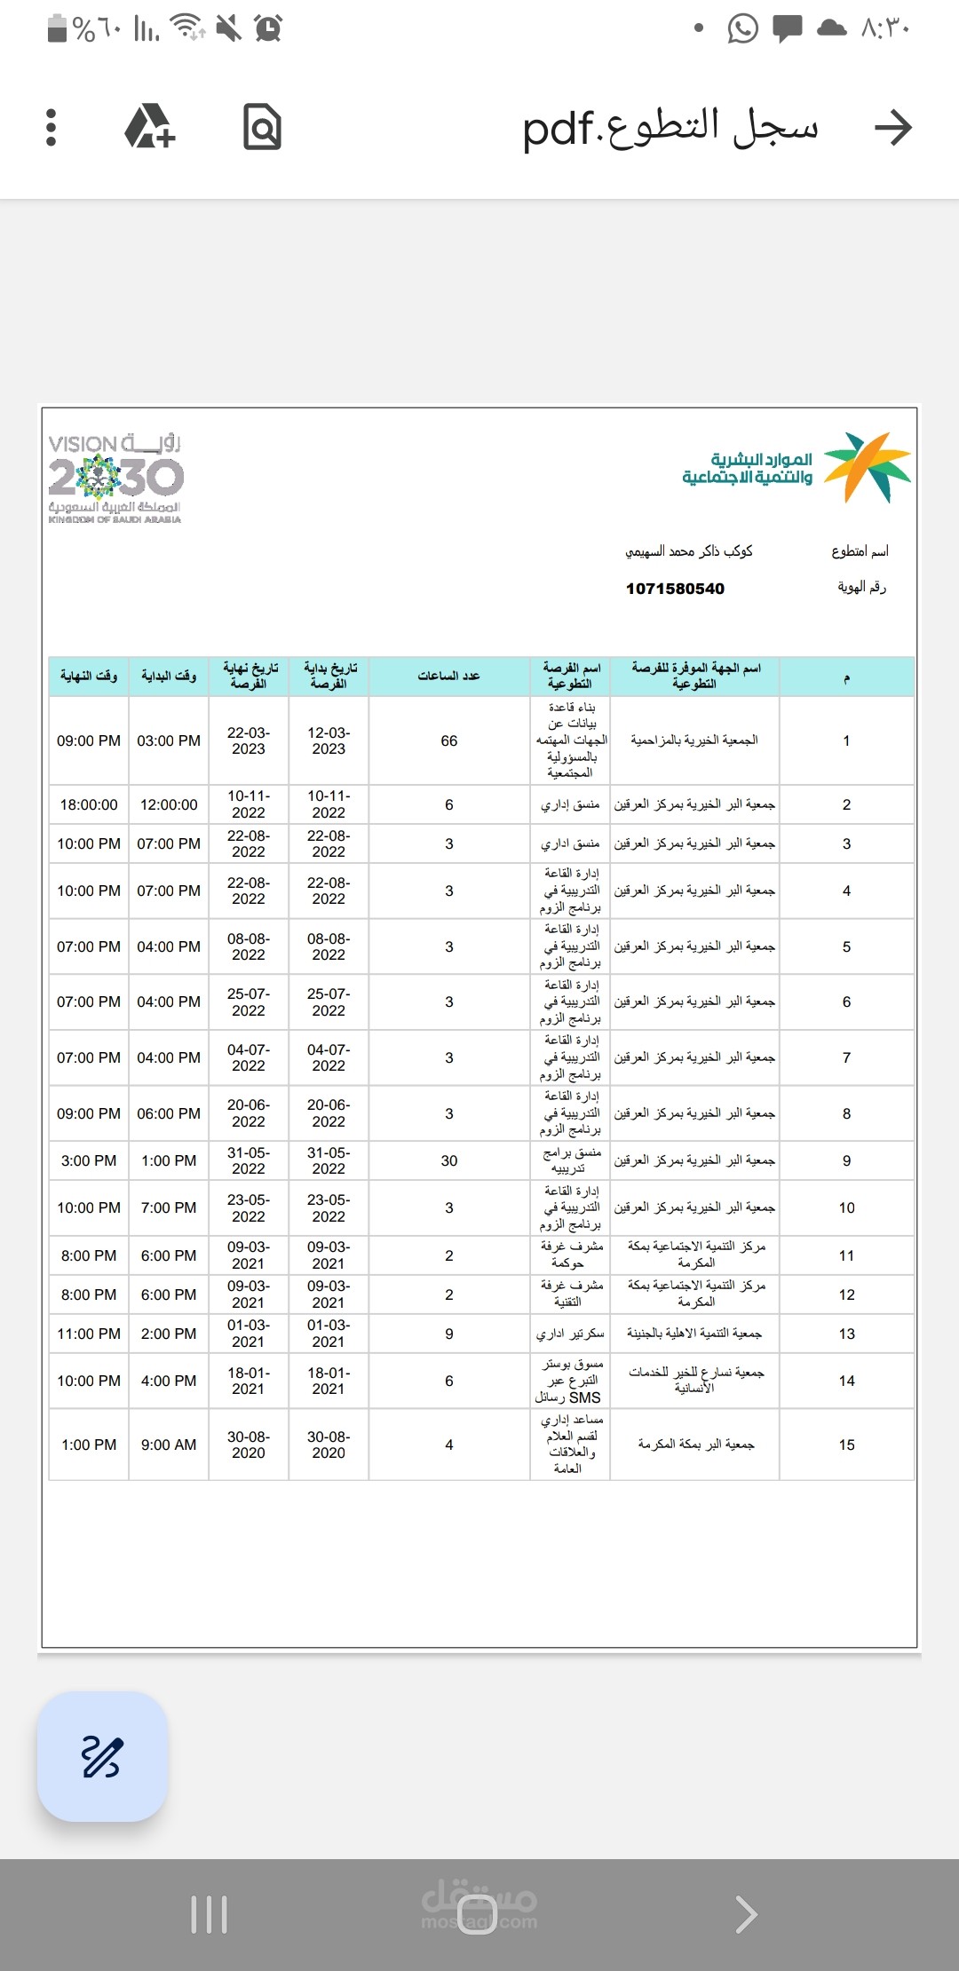
Task: Select label رقم الهوية
Action: pyautogui.click(x=861, y=587)
